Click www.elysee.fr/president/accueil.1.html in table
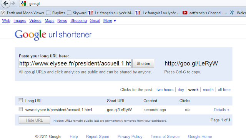246x140 pixels. pos(59,110)
